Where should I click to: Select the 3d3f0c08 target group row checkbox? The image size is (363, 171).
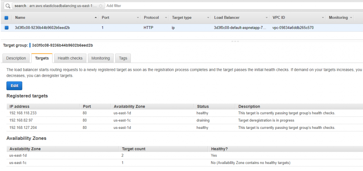(6, 28)
